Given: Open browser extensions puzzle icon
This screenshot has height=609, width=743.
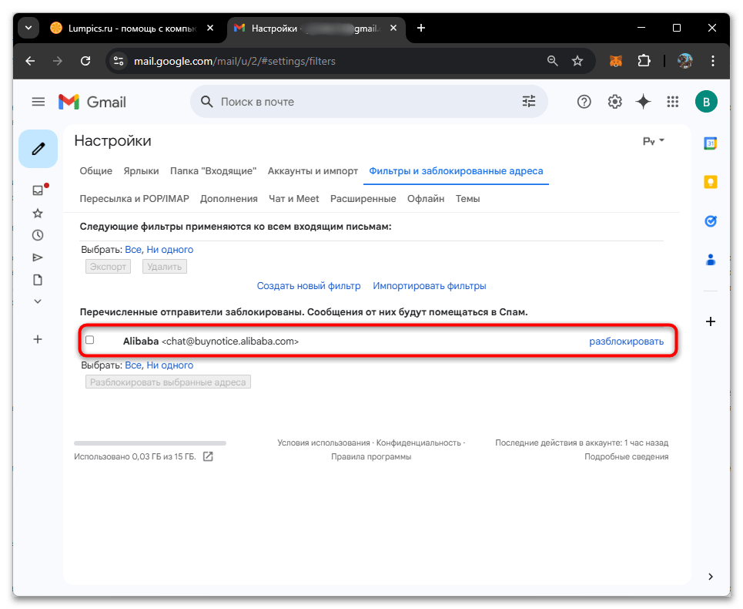Looking at the screenshot, I should 644,61.
